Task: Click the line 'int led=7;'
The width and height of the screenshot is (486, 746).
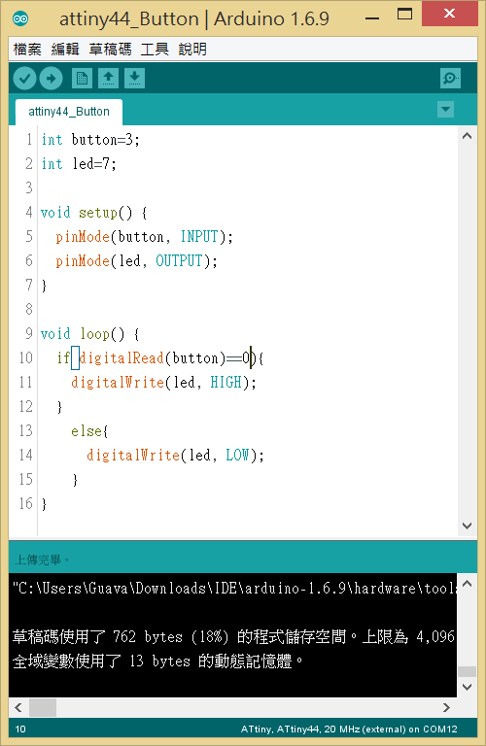Action: point(79,164)
